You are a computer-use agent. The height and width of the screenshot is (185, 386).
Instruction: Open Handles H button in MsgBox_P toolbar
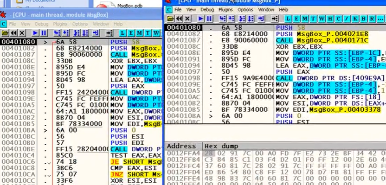330,19
